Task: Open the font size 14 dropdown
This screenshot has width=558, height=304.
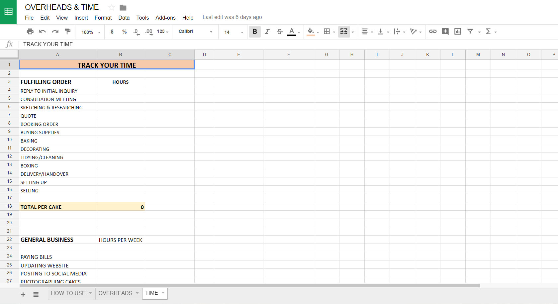Action: (x=234, y=32)
